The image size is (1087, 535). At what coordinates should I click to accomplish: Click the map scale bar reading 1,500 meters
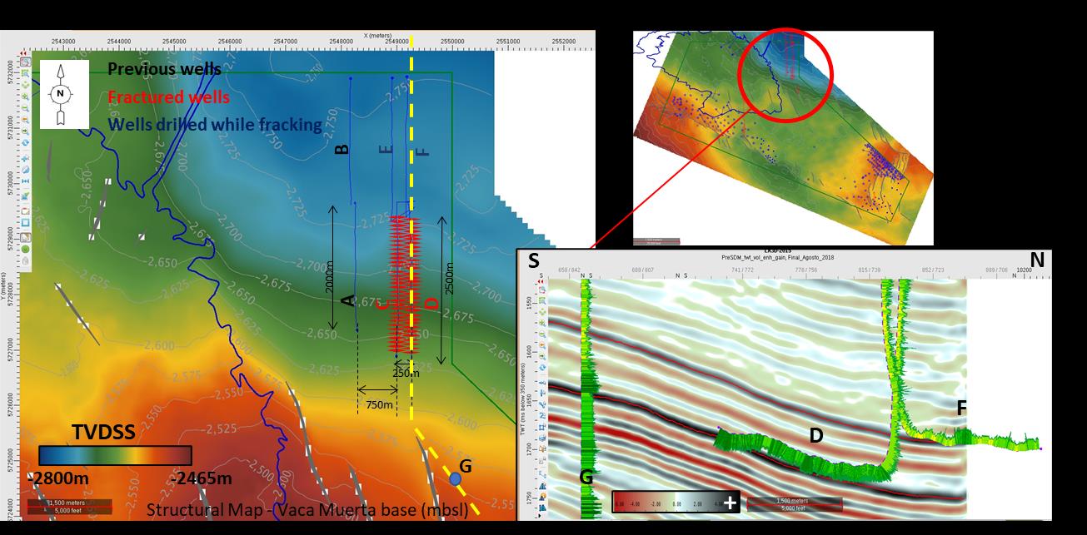70,508
